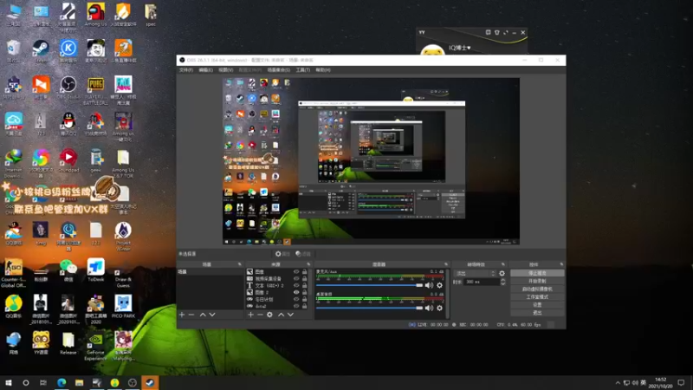
Task: Open the Among Us desktop shortcut
Action: [x=95, y=15]
